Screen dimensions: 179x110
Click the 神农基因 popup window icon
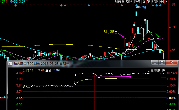pyautogui.click(x=10, y=63)
